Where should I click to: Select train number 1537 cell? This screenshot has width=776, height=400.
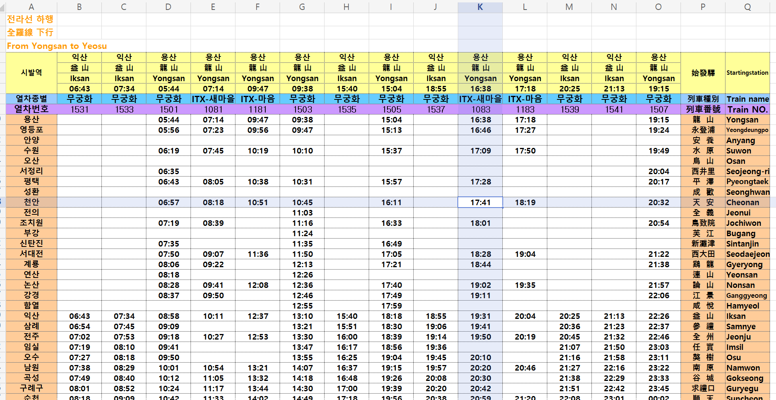(436, 109)
